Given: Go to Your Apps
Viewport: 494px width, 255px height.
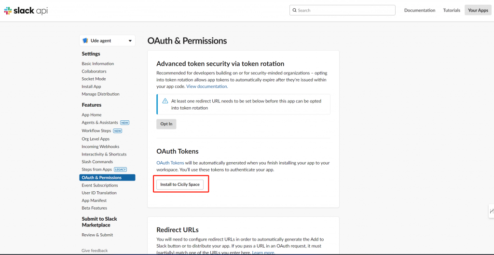Looking at the screenshot, I should (x=478, y=11).
